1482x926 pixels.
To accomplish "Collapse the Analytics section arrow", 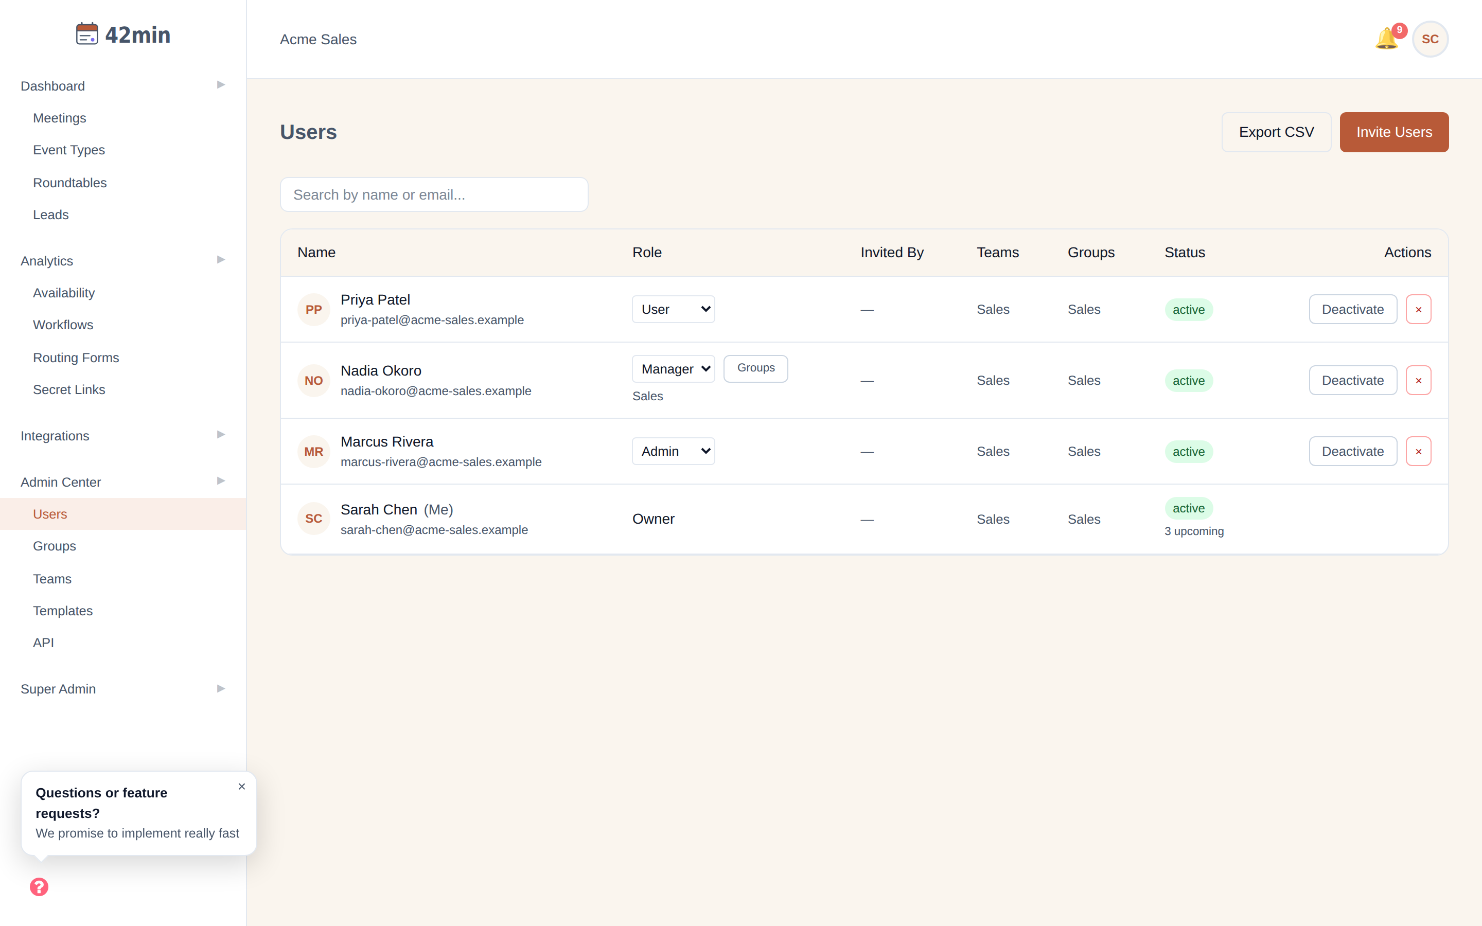I will [x=221, y=260].
